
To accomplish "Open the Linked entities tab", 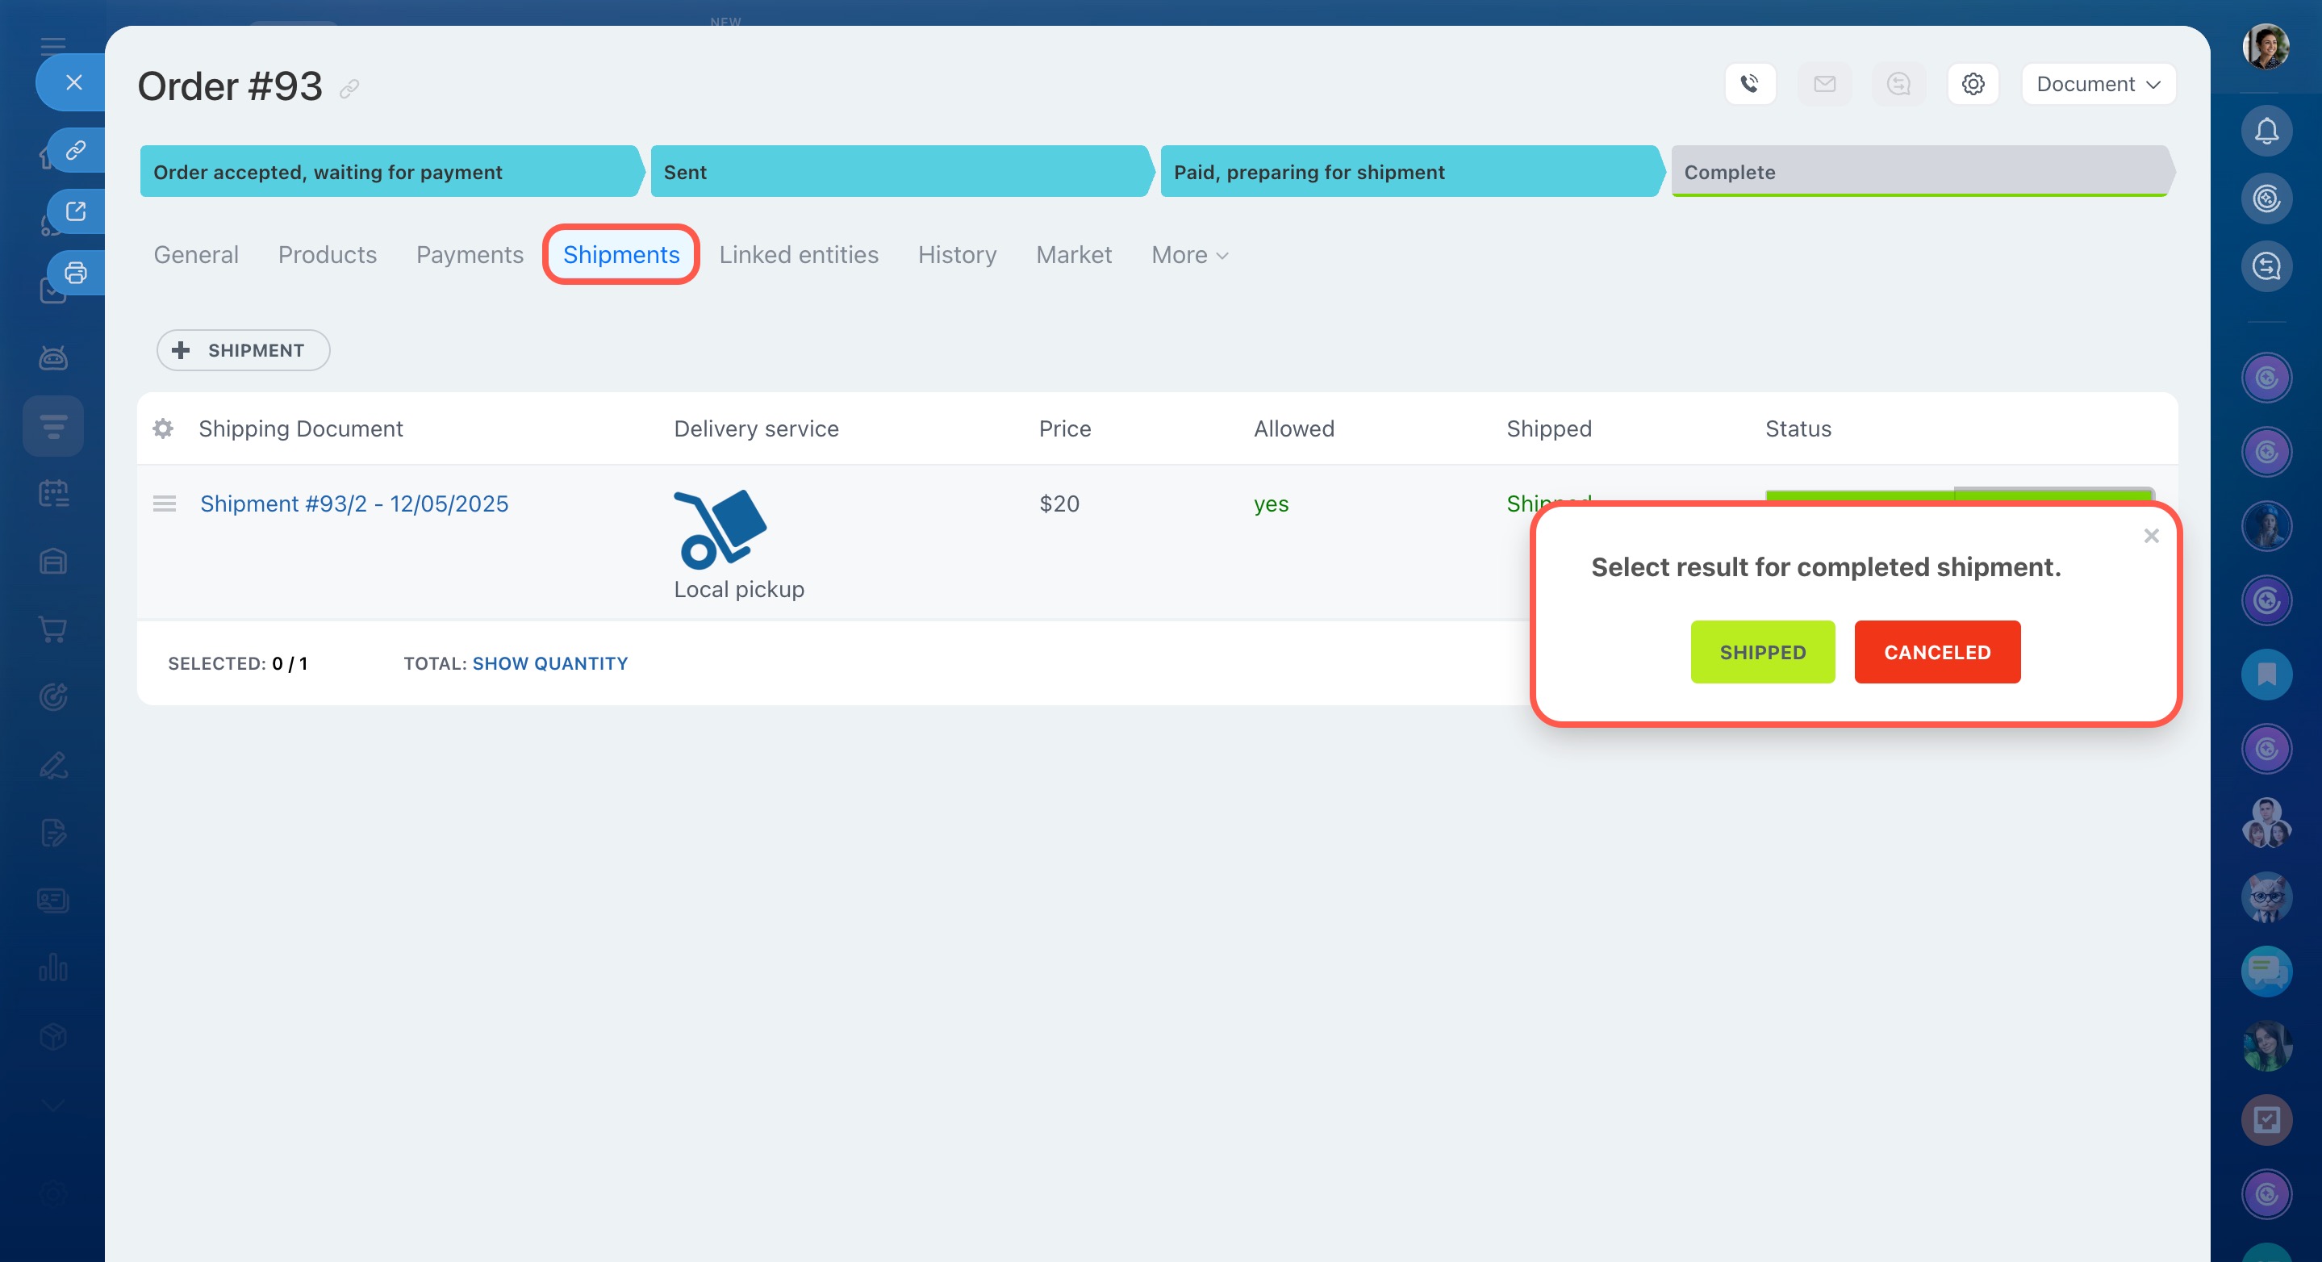I will click(x=798, y=255).
